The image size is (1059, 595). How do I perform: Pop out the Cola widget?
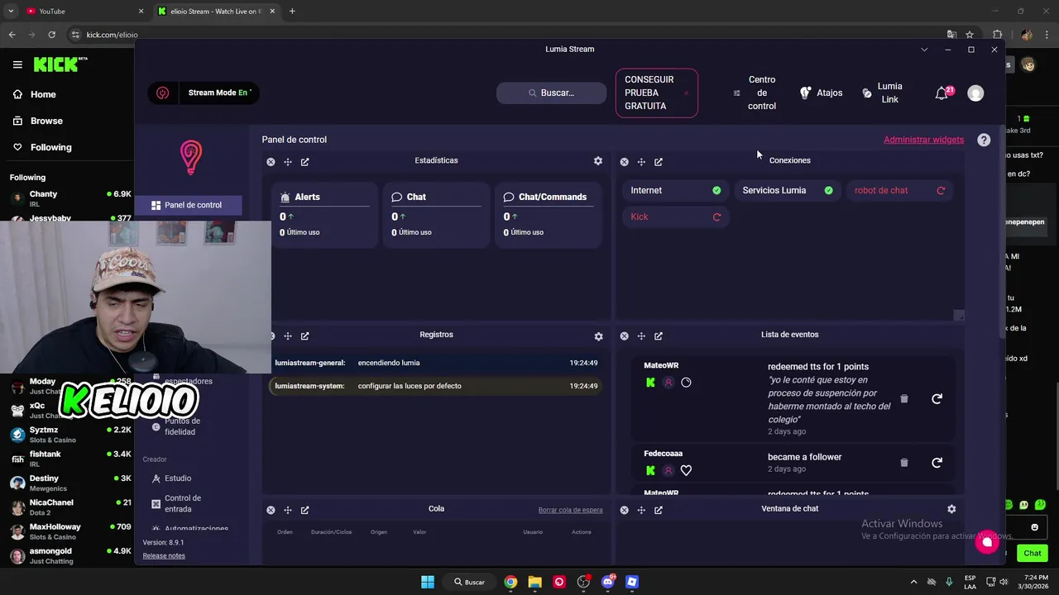pyautogui.click(x=305, y=511)
